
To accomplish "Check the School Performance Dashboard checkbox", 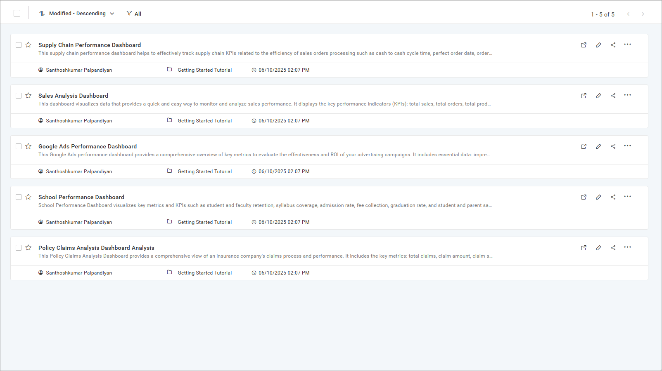I will point(18,197).
